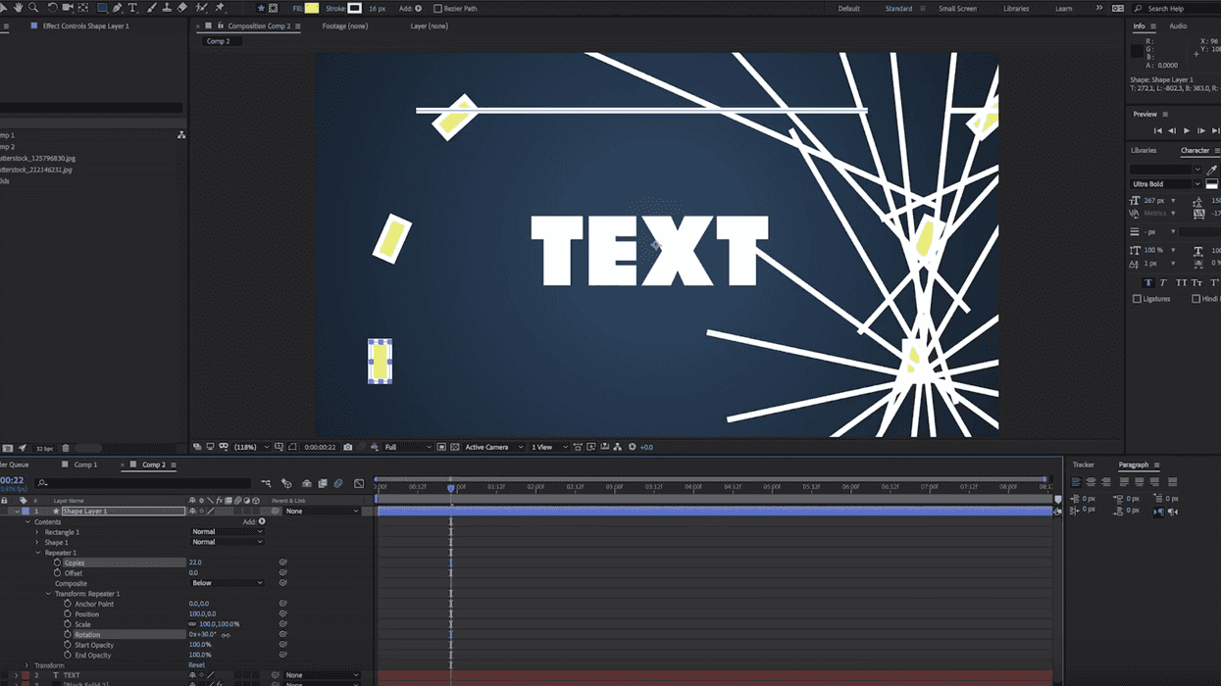Screen dimensions: 1221x686
Task: Select the Rectangle shape tool
Action: [x=101, y=8]
